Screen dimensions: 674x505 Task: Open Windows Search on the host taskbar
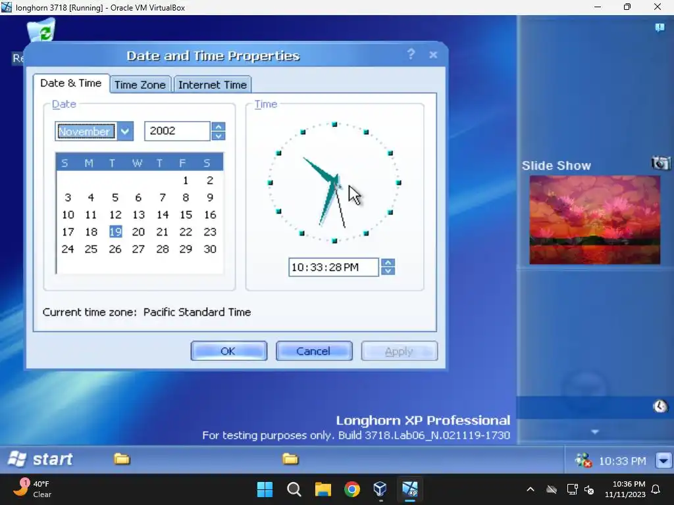pyautogui.click(x=294, y=489)
